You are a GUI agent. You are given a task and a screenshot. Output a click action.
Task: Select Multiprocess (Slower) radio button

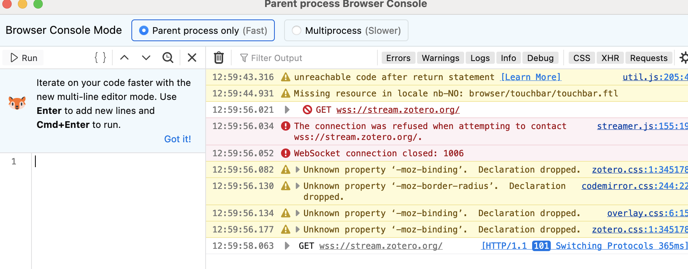click(346, 30)
